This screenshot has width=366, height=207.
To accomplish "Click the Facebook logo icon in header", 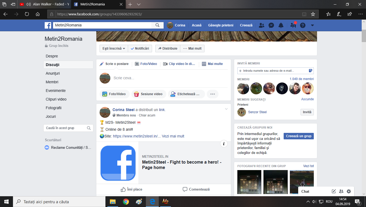I will [x=48, y=25].
